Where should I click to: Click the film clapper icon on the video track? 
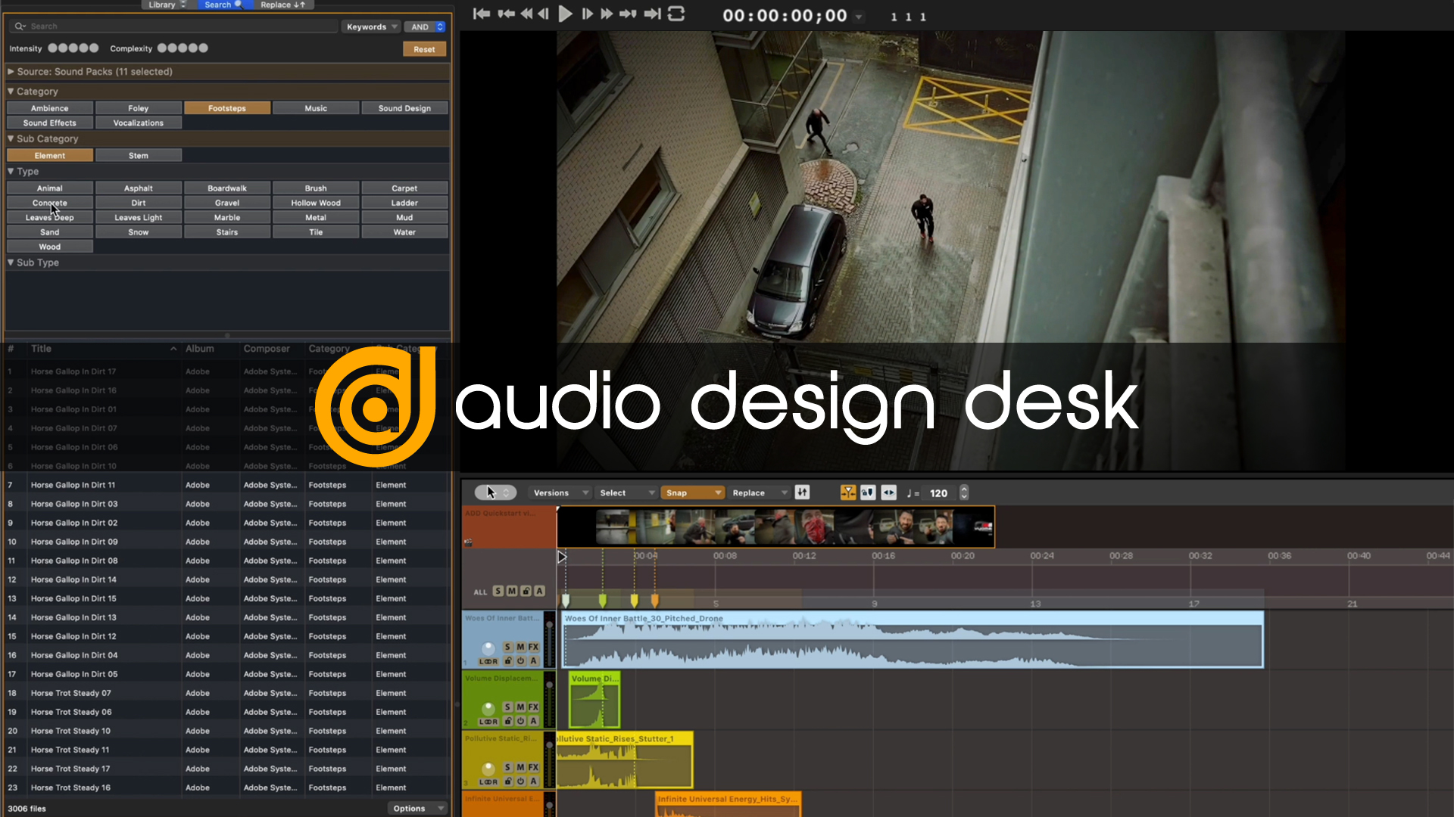(x=468, y=542)
